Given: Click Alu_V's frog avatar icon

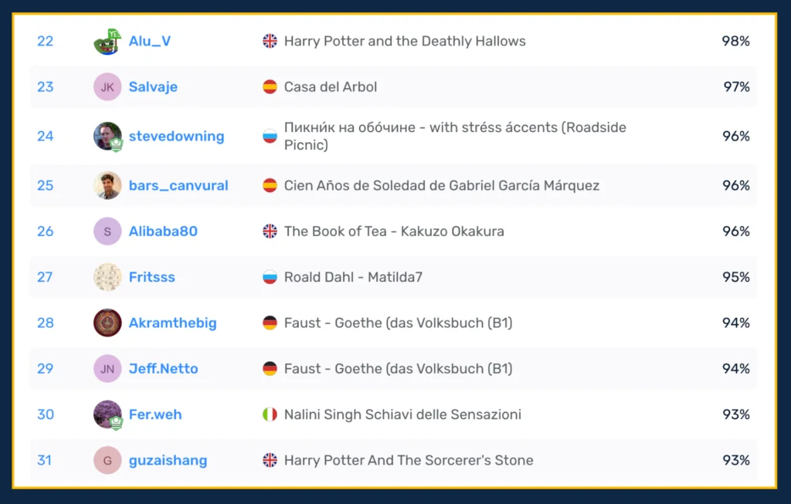Looking at the screenshot, I should pyautogui.click(x=107, y=42).
